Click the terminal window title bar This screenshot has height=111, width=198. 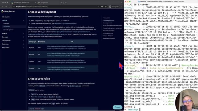coord(161,2)
